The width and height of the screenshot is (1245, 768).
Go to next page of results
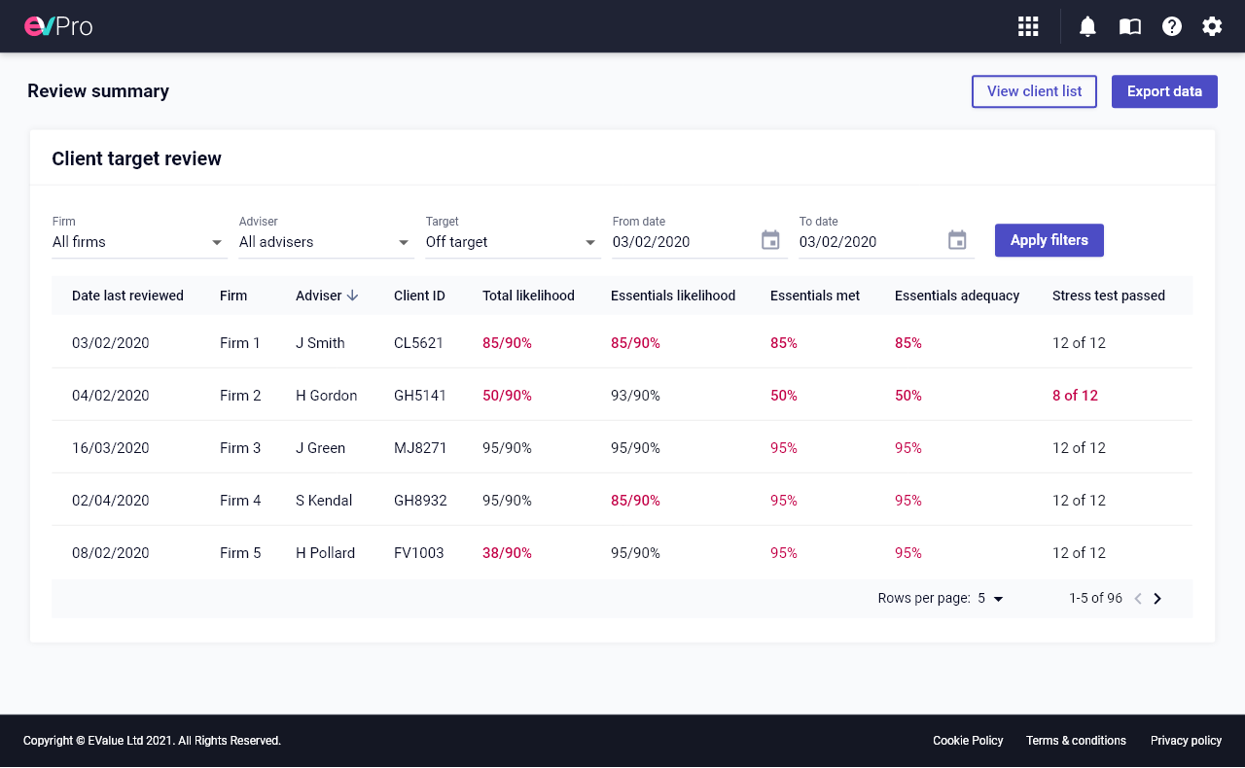tap(1157, 599)
